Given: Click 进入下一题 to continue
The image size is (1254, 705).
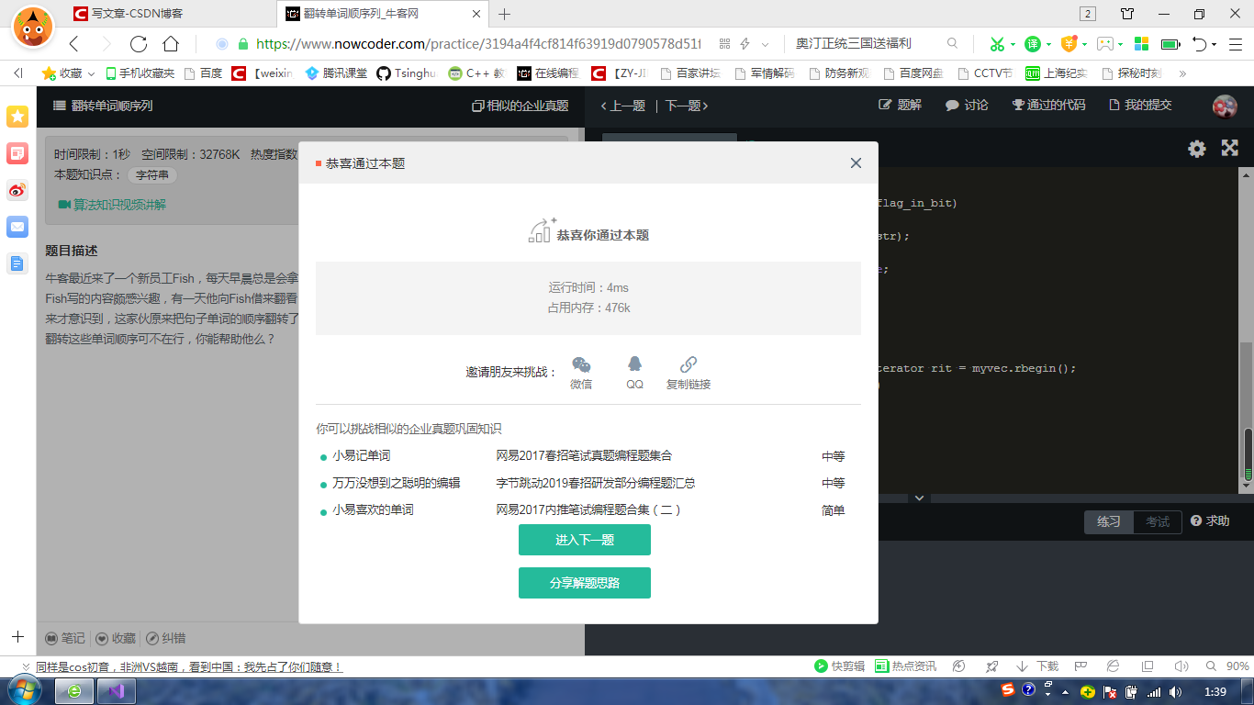Looking at the screenshot, I should pos(585,540).
